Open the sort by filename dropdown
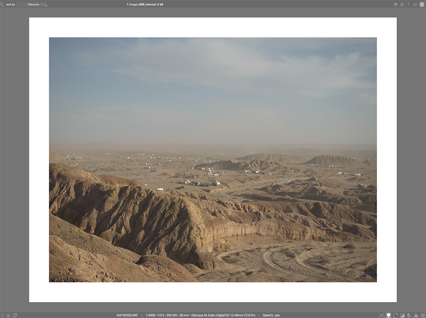 [x=30, y=4]
